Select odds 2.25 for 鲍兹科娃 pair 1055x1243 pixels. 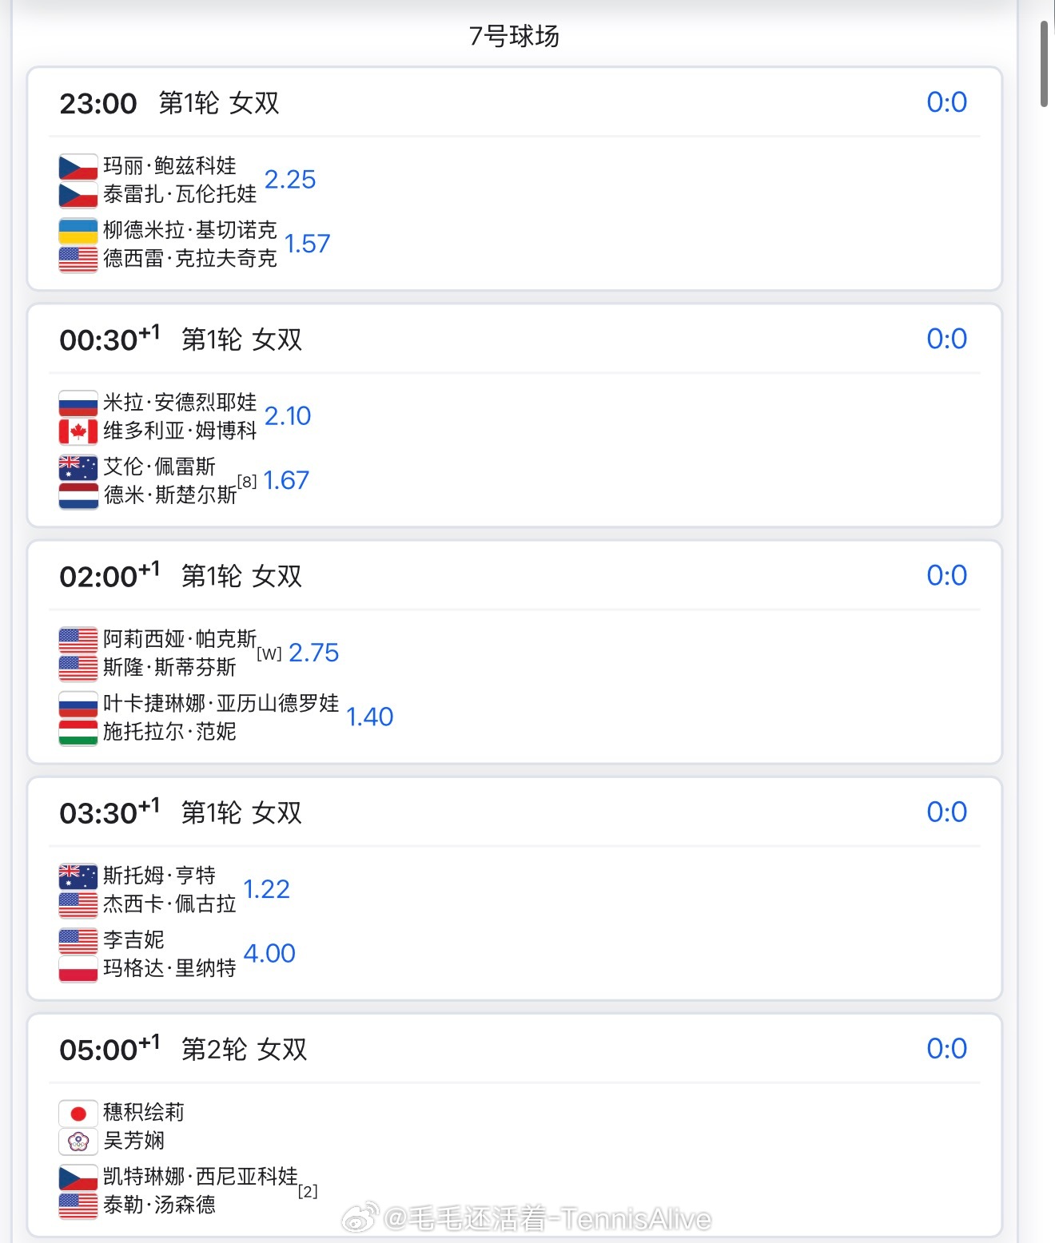[x=290, y=180]
